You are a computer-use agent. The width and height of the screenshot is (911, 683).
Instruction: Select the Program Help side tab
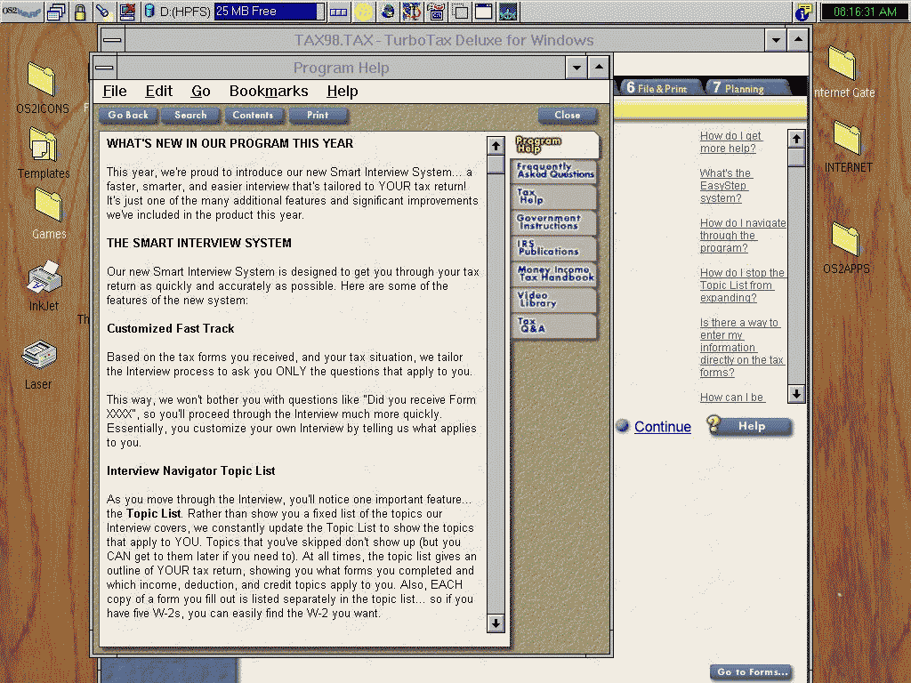coord(555,145)
